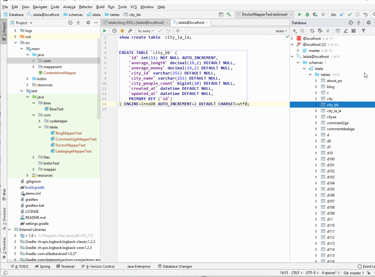Execute the SQL statement with green run arrow
This screenshot has height=277, width=375.
[x=104, y=30]
